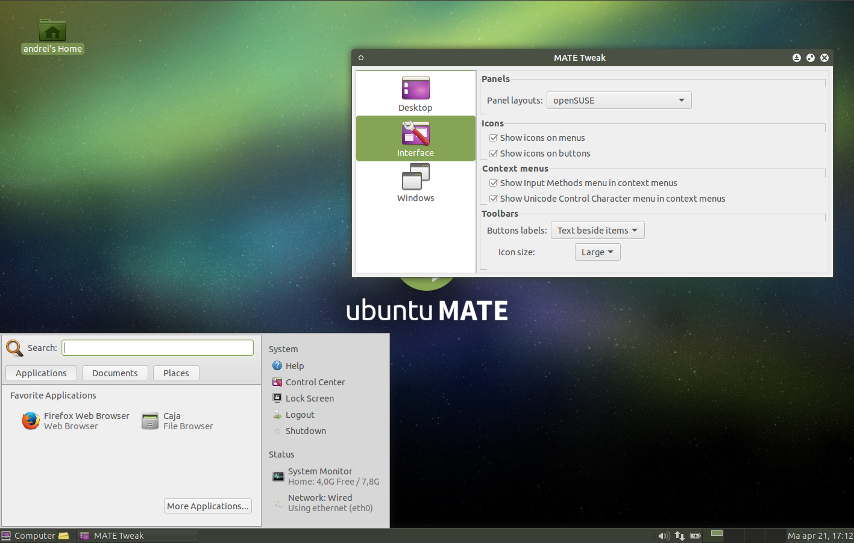The image size is (854, 543).
Task: Click inside the Search field
Action: click(157, 347)
